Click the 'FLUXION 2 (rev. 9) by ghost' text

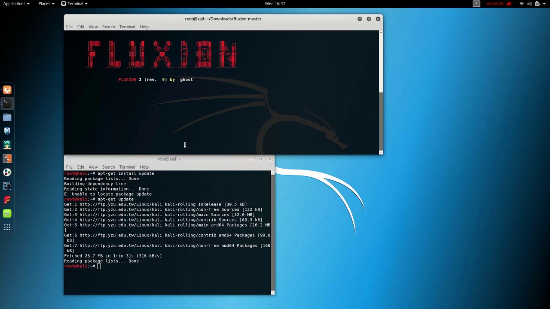pyautogui.click(x=156, y=79)
